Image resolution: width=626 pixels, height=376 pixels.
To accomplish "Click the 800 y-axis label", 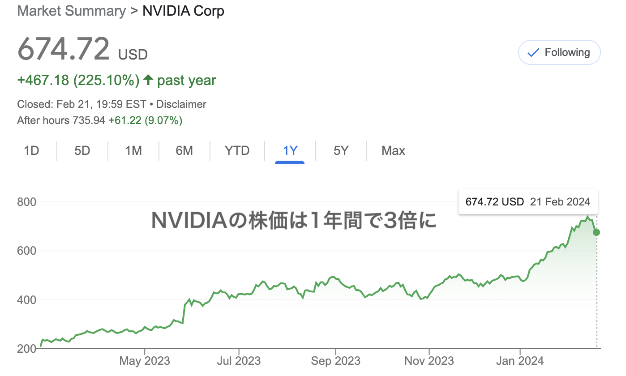I will (x=26, y=202).
